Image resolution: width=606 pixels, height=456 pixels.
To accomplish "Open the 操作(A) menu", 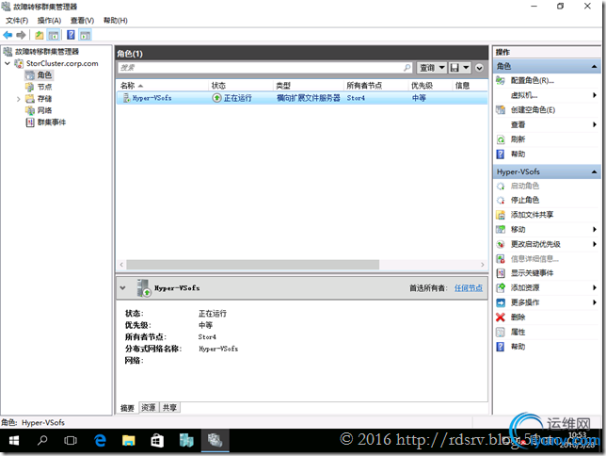I will point(49,21).
